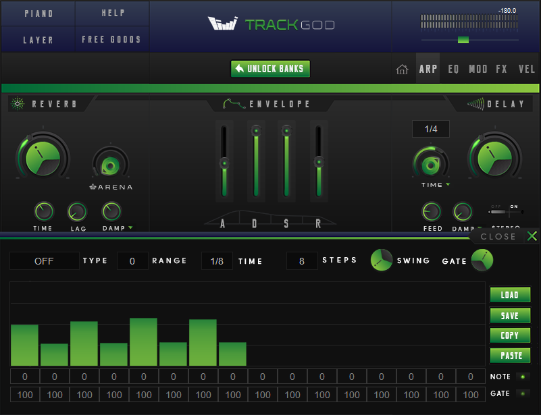Viewport: 541px width, 415px height.
Task: Click the Release envelope slider handle
Action: pos(319,162)
